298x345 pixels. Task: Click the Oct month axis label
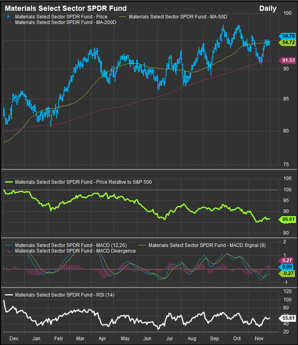tap(237, 339)
